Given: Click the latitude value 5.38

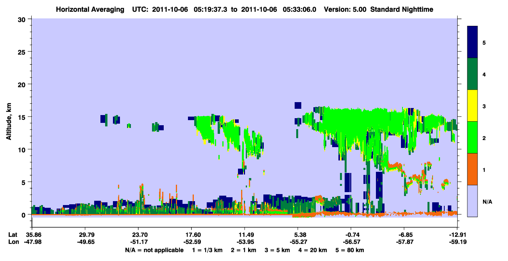Looking at the screenshot, I should (298, 235).
